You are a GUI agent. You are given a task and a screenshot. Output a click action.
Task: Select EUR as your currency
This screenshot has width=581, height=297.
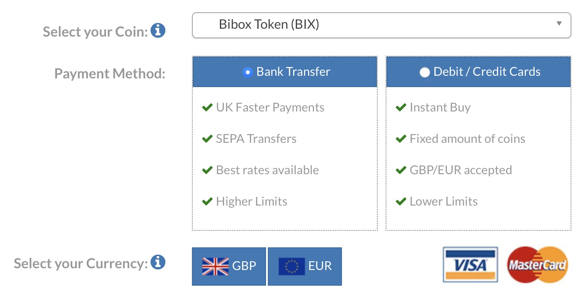pyautogui.click(x=304, y=266)
